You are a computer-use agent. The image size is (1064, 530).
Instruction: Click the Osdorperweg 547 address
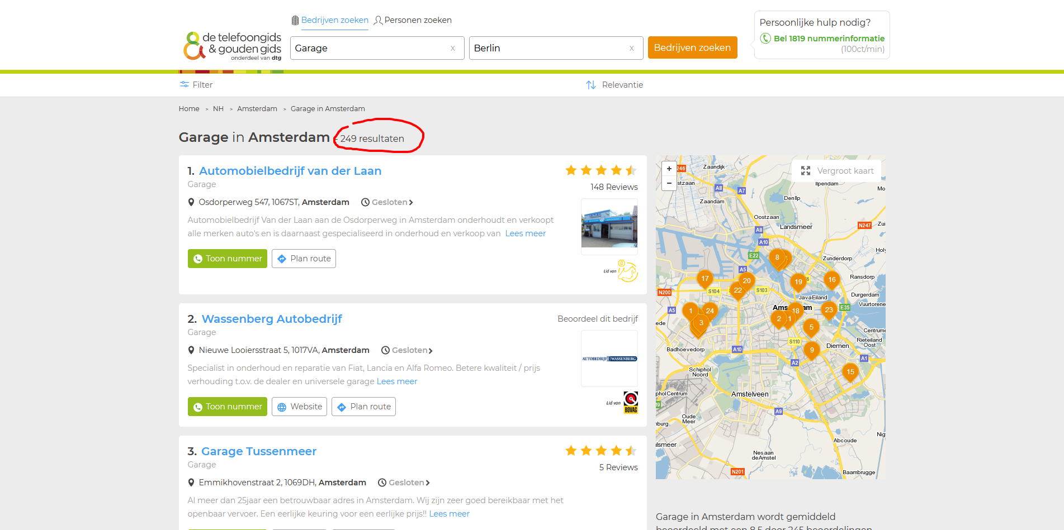[274, 202]
